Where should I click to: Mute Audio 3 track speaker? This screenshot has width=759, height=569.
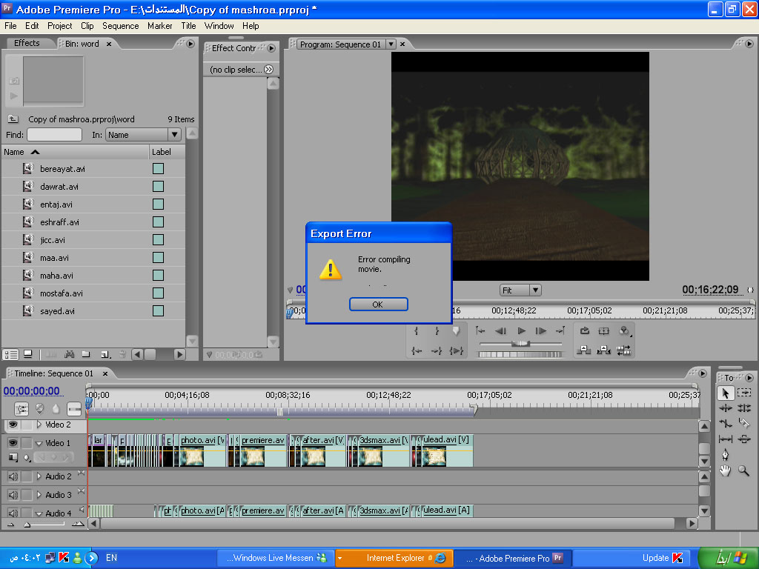[13, 495]
